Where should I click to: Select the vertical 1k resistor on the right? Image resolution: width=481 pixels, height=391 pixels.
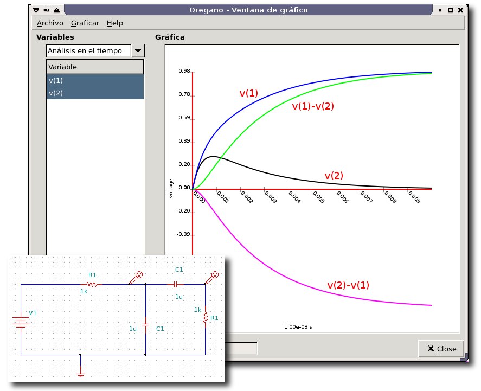point(206,316)
